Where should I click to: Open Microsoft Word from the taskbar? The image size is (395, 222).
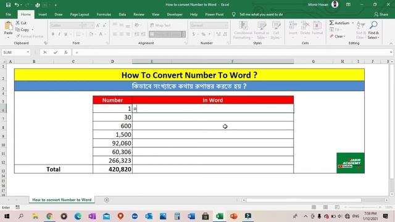coord(191,216)
